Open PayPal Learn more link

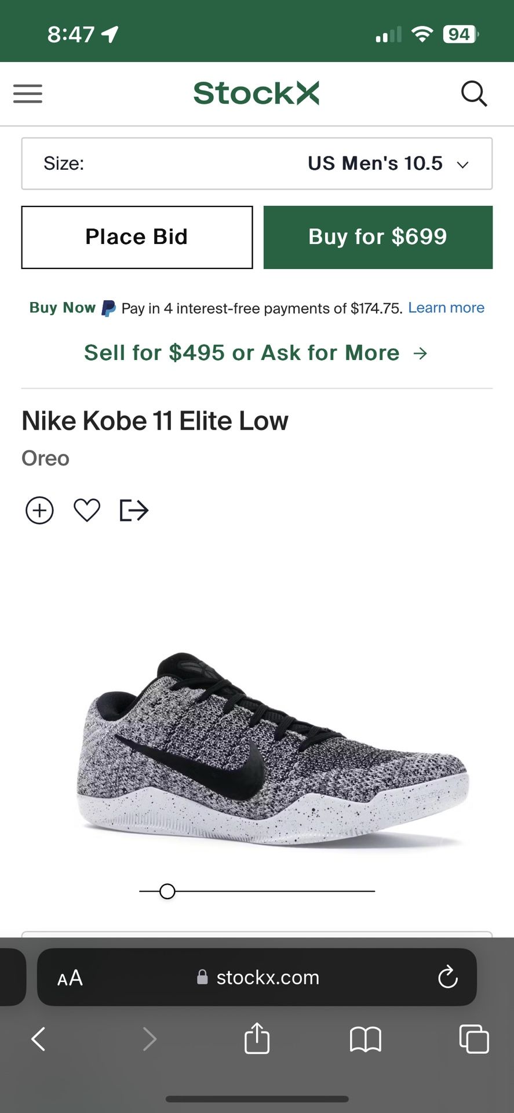click(x=446, y=308)
